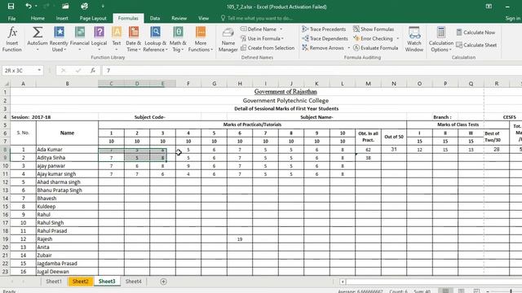Select column B header
522x293 pixels.
(x=67, y=84)
